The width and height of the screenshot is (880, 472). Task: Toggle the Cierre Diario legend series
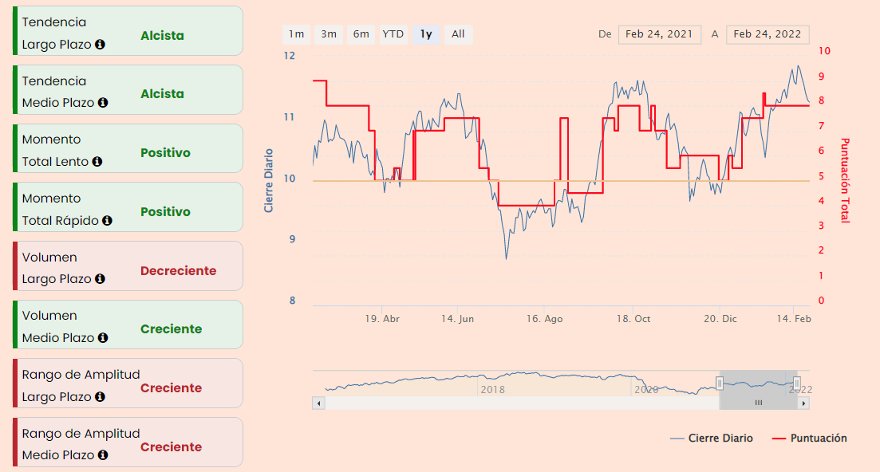pyautogui.click(x=712, y=439)
